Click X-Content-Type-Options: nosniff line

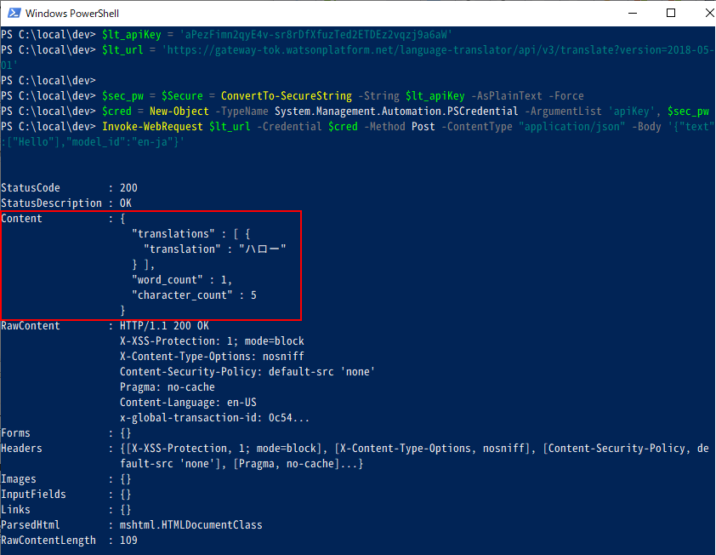pos(212,357)
